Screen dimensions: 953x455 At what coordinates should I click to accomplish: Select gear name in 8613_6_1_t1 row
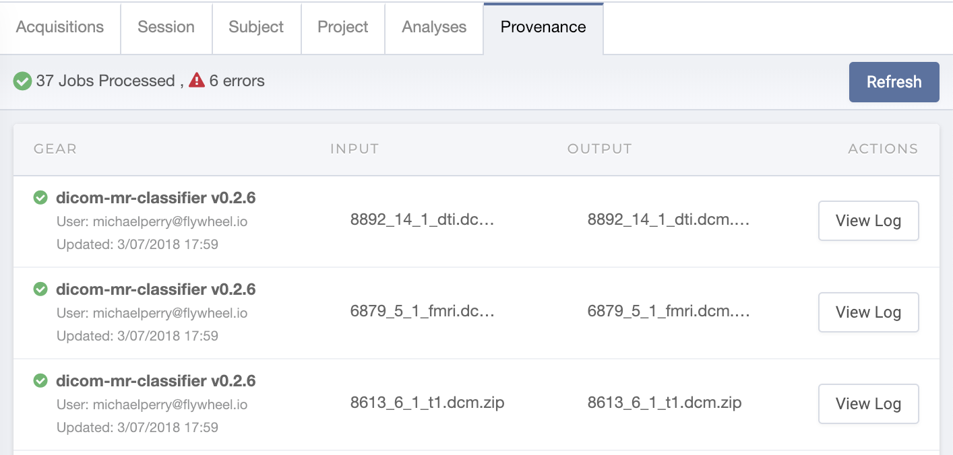pos(156,381)
